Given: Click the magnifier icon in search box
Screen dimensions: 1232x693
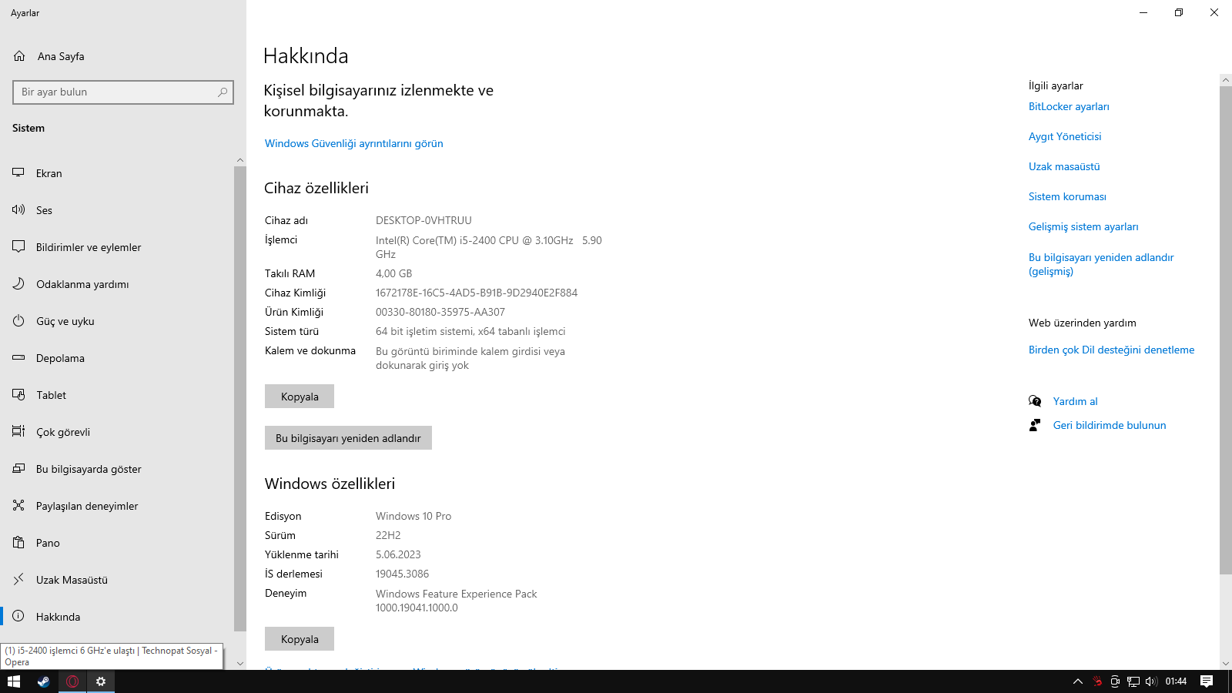Looking at the screenshot, I should point(223,92).
